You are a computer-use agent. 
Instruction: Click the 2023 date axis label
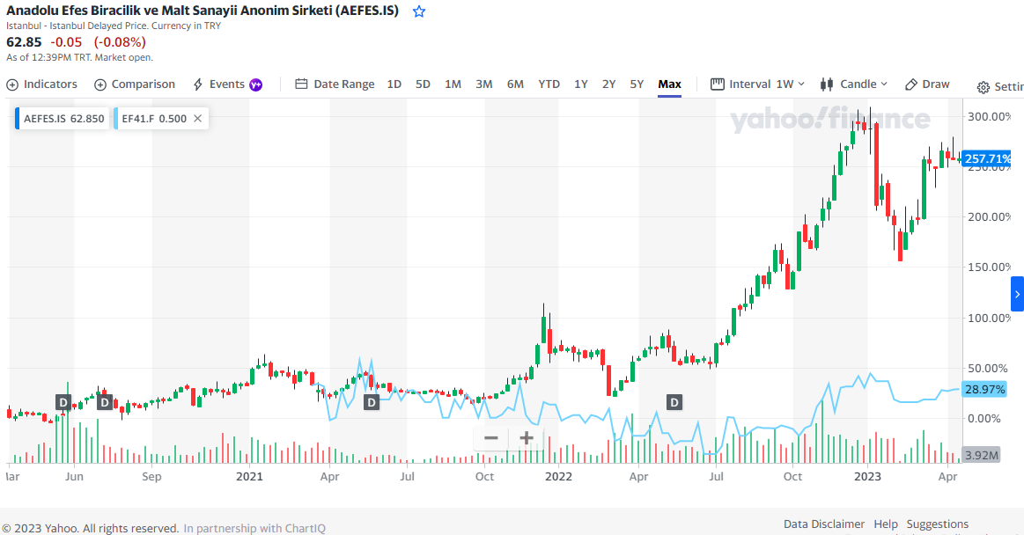(868, 476)
